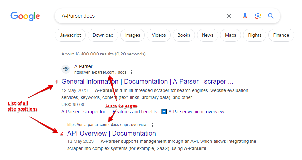Screen dimensions: 302x160
Task: Switch to the Images tab
Action: (132, 35)
